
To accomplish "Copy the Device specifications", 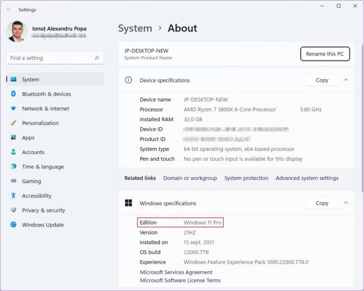I will 322,80.
